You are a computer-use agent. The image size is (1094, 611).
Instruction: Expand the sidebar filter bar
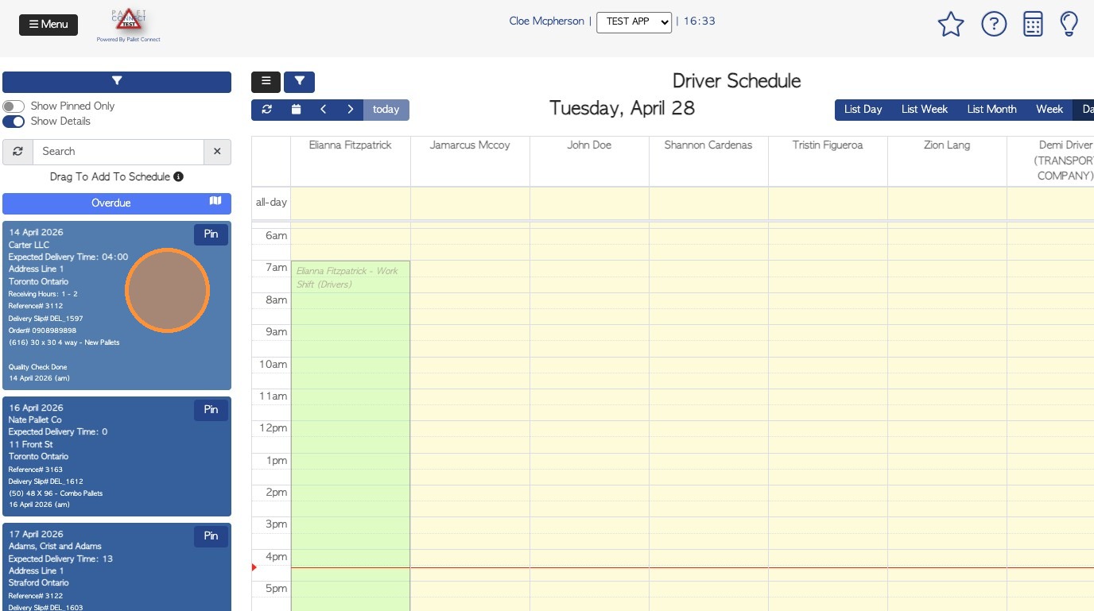coord(117,82)
